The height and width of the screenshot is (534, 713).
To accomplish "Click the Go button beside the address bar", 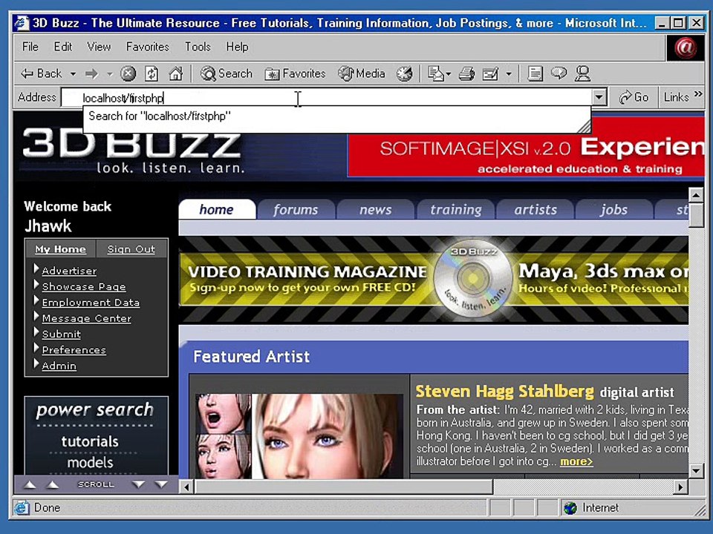I will [634, 97].
